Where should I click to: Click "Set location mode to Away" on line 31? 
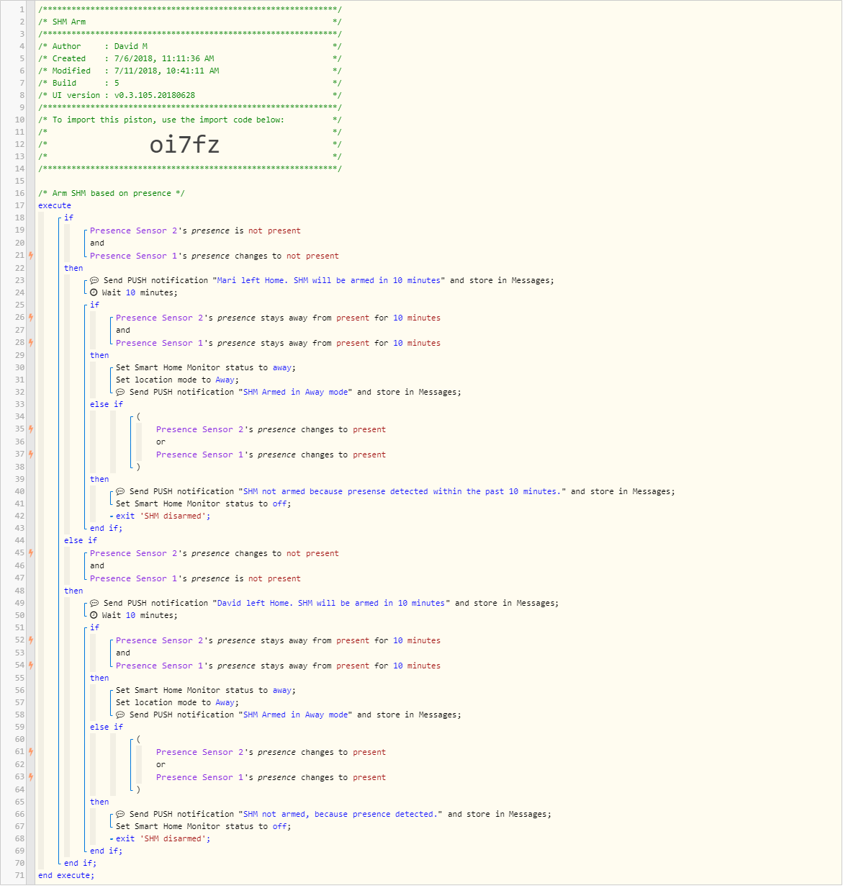[x=177, y=380]
